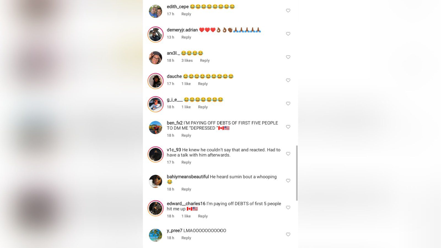
Task: Reply to y_pree7's comment
Action: tap(186, 238)
